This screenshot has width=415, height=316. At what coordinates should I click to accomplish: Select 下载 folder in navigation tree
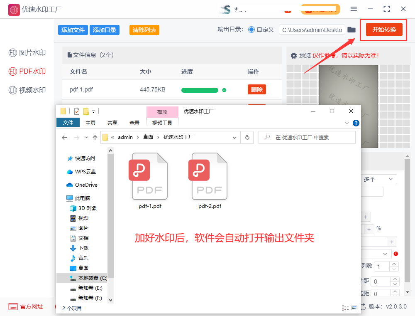click(x=79, y=248)
